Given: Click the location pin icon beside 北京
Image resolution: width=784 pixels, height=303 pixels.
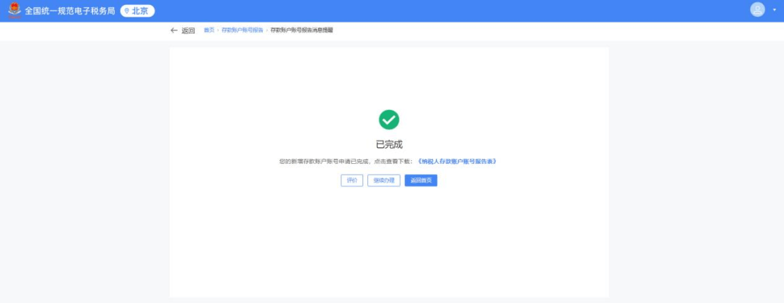Looking at the screenshot, I should click(x=127, y=11).
